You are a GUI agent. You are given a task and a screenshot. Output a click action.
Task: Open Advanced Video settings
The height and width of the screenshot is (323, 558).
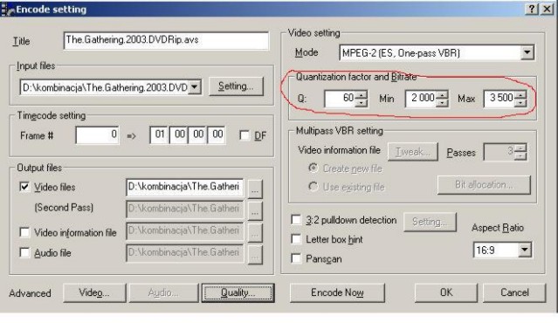94,292
